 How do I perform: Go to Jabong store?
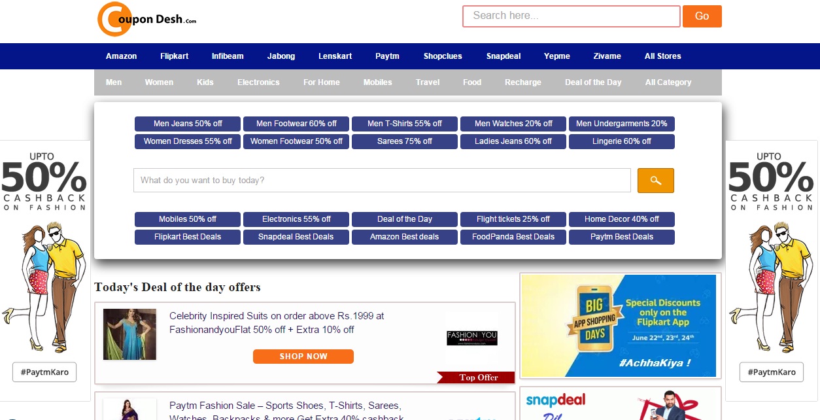[281, 56]
